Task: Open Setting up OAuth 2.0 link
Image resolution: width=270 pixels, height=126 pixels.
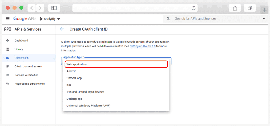Action: [x=143, y=46]
